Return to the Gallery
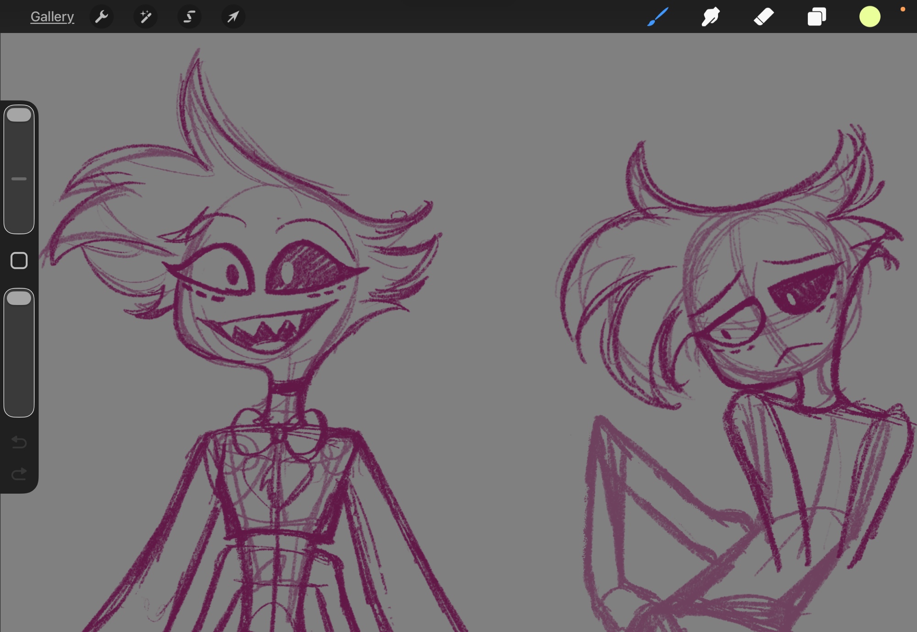Viewport: 917px width, 632px height. pos(52,17)
